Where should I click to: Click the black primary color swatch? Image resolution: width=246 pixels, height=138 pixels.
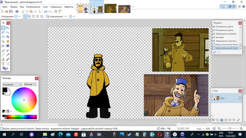coord(5,90)
